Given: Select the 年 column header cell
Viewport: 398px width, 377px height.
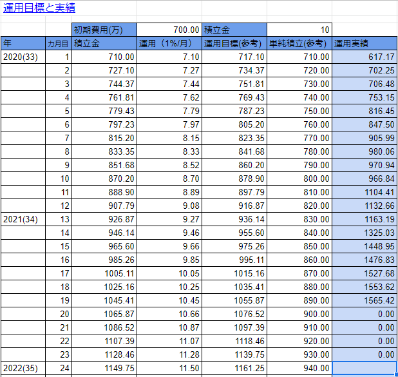Looking at the screenshot, I should (x=23, y=43).
